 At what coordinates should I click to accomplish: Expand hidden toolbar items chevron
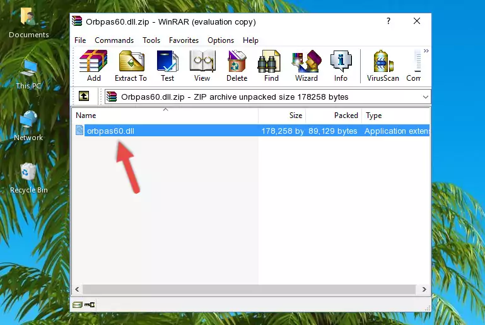(426, 50)
